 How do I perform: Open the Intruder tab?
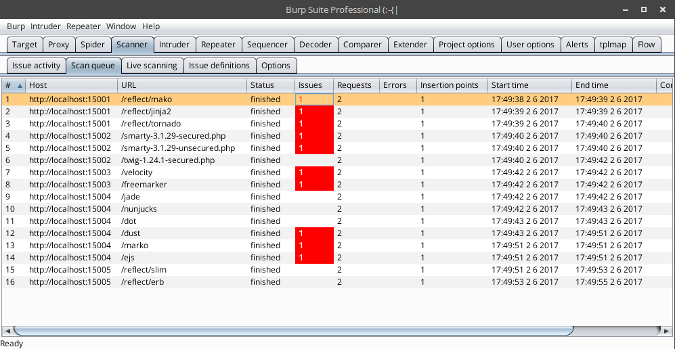(x=174, y=45)
